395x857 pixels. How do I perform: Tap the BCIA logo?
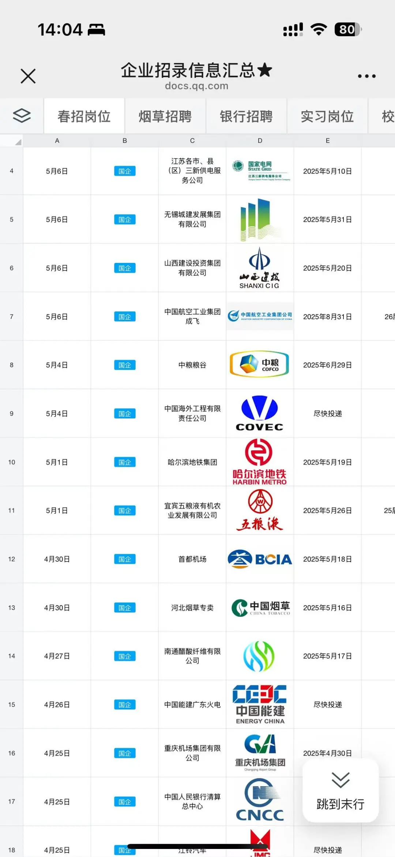pyautogui.click(x=260, y=559)
